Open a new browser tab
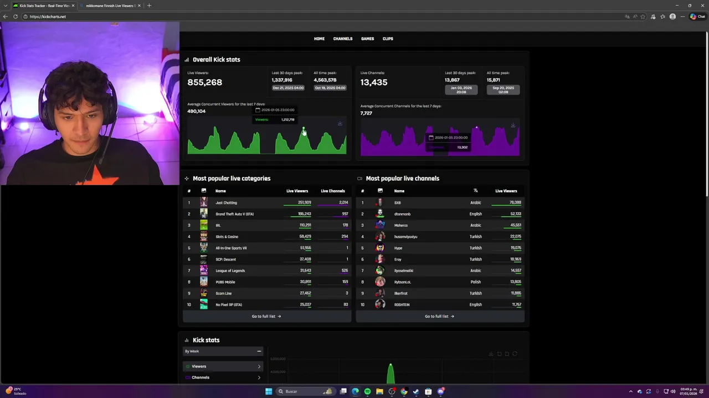Viewport: 709px width, 398px height. pos(149,6)
